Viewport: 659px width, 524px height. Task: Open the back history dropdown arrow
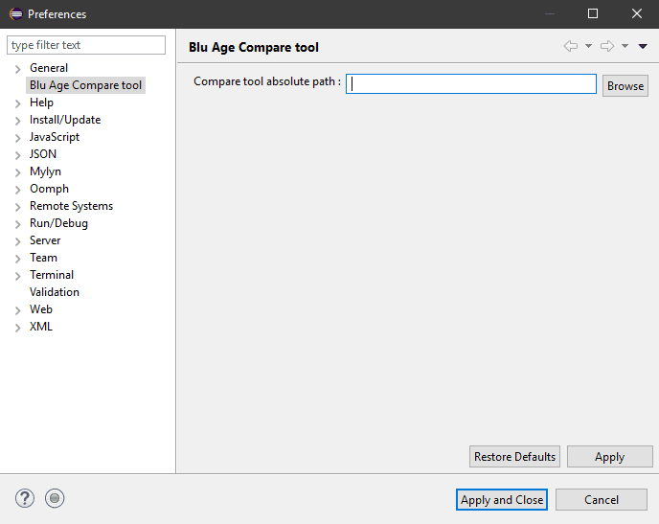[x=588, y=46]
